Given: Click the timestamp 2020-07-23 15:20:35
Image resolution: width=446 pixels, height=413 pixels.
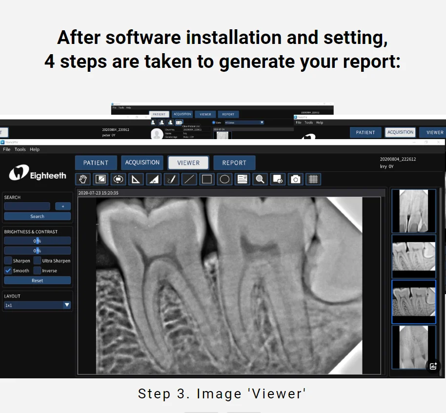Looking at the screenshot, I should 99,193.
